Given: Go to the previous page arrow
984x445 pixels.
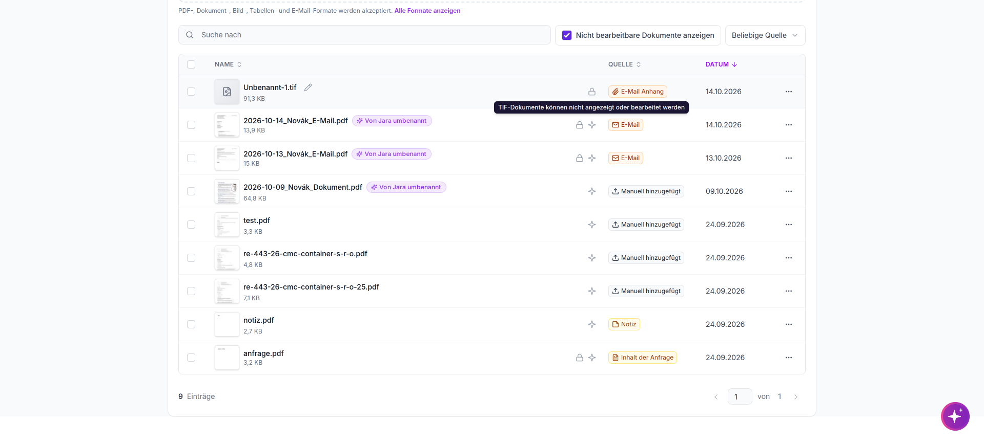Looking at the screenshot, I should pyautogui.click(x=716, y=397).
